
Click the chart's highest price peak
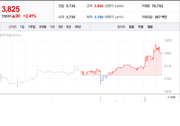156,45
